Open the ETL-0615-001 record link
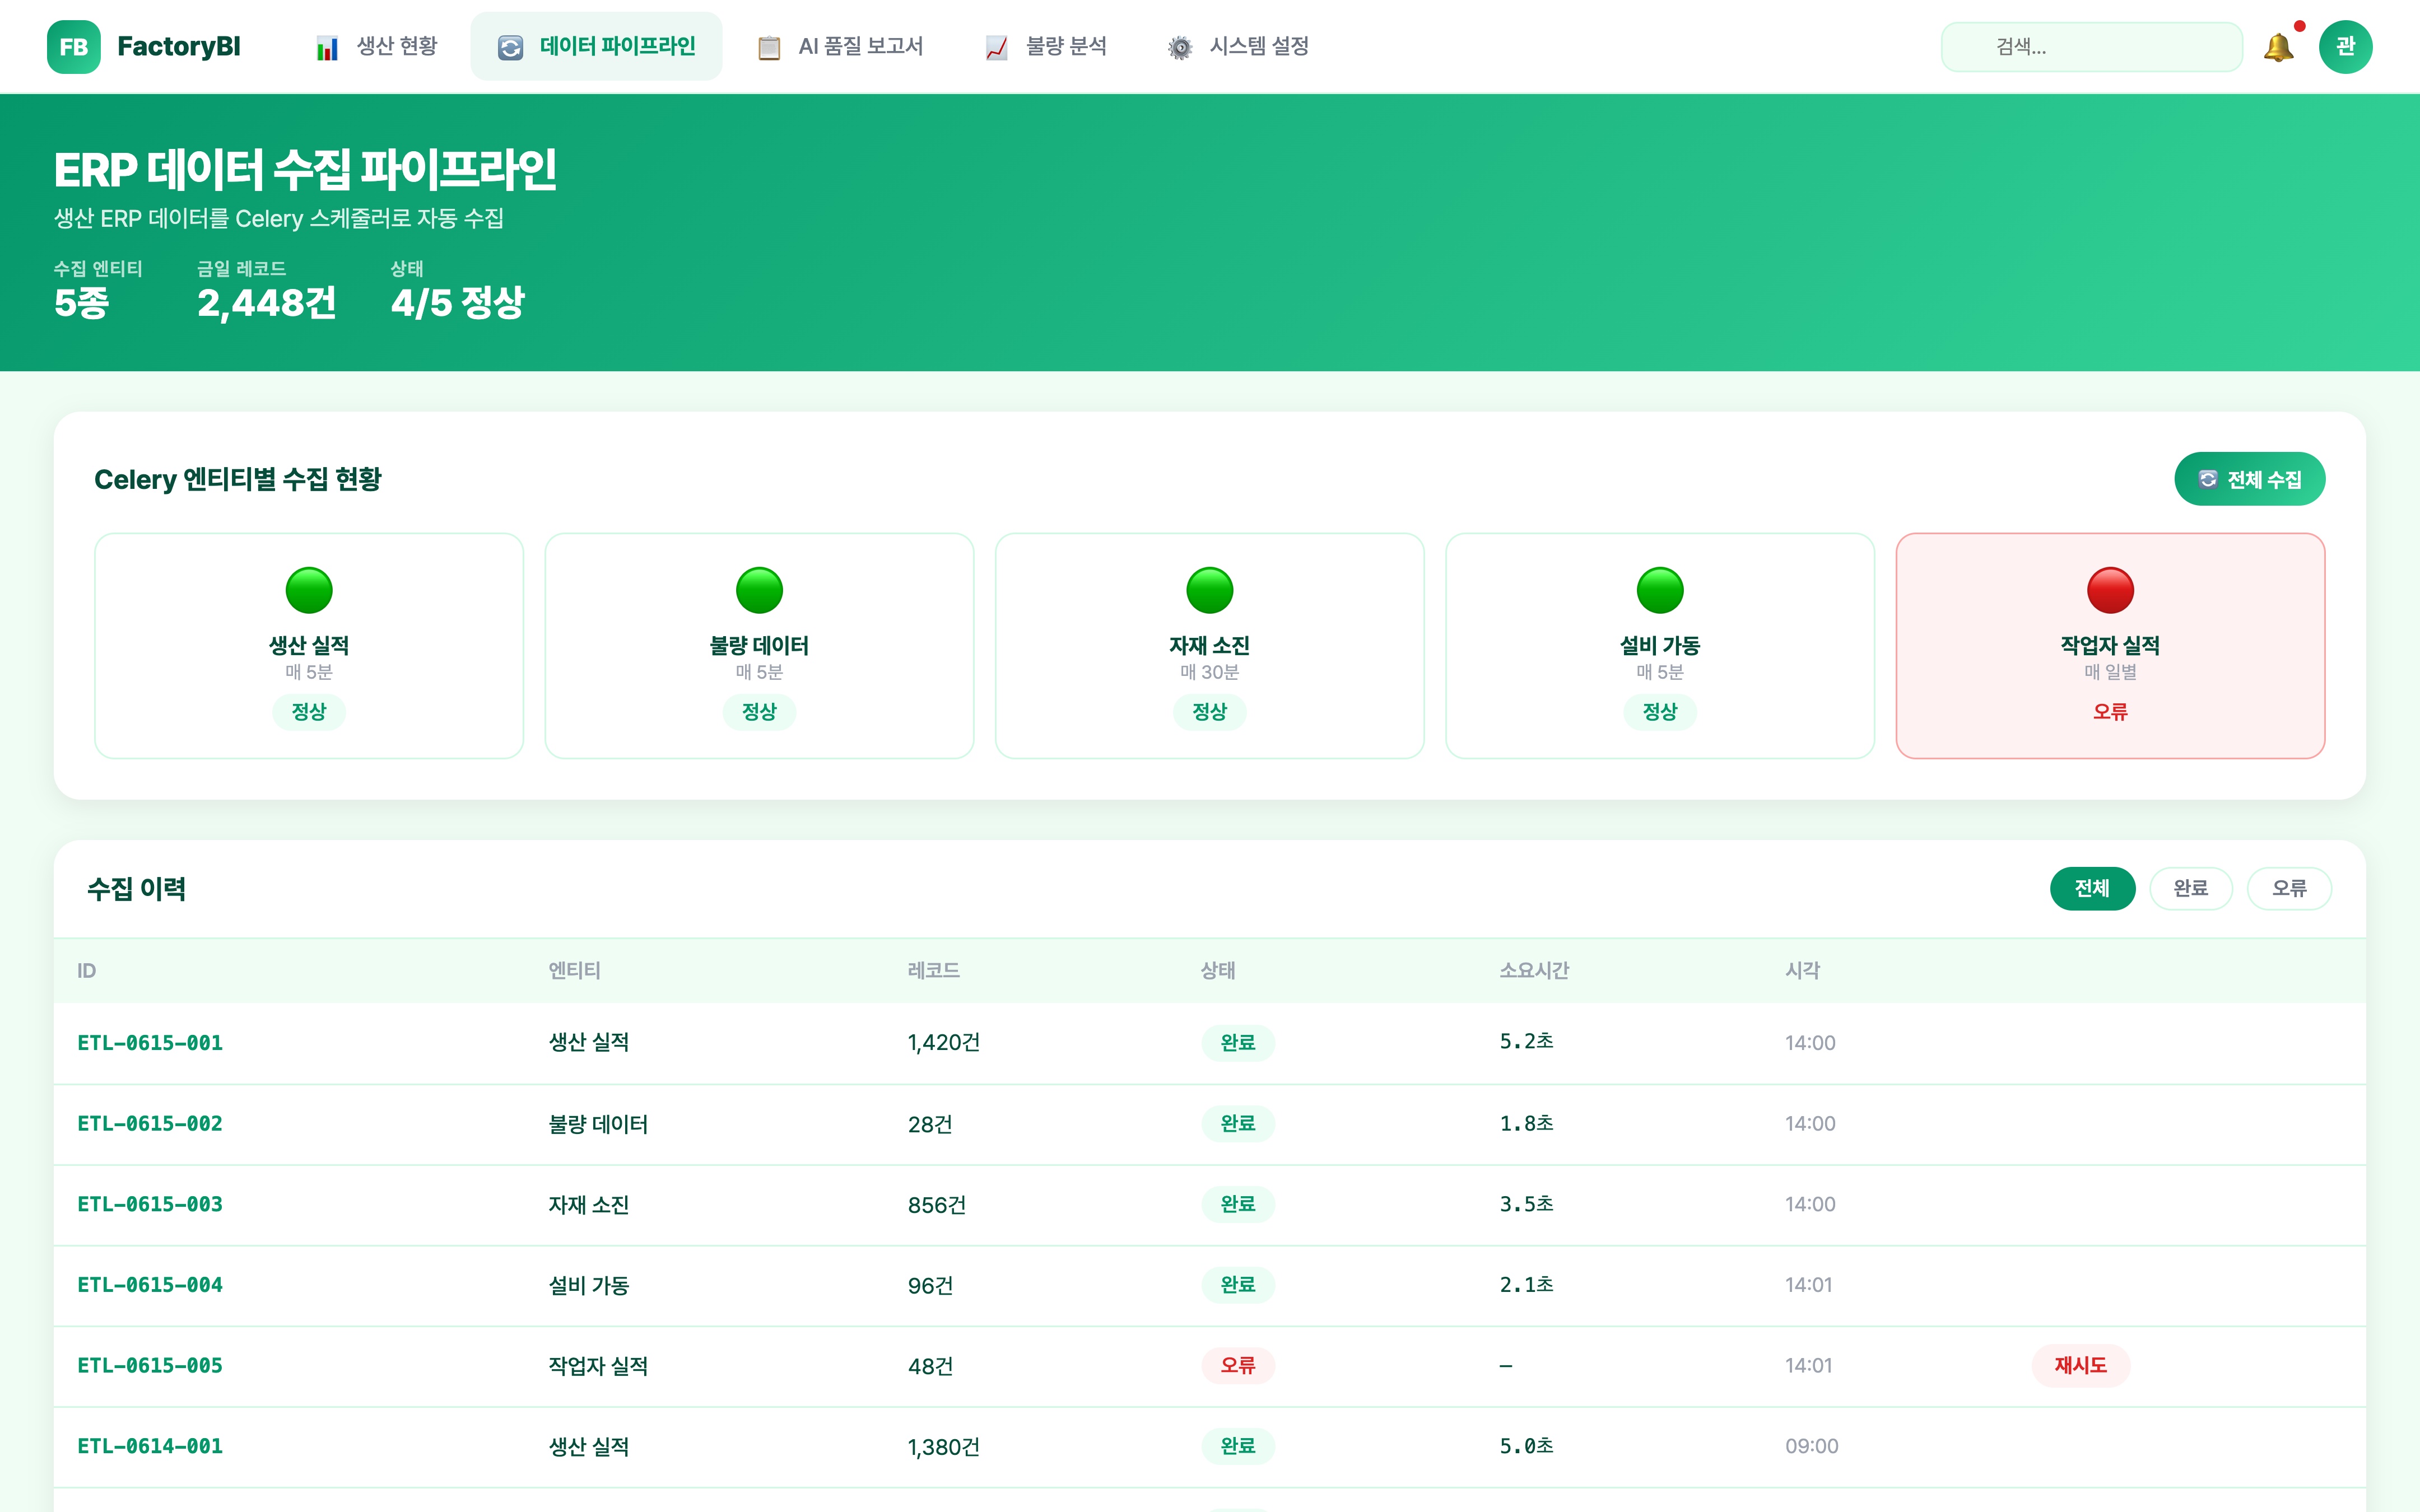 [x=150, y=1043]
